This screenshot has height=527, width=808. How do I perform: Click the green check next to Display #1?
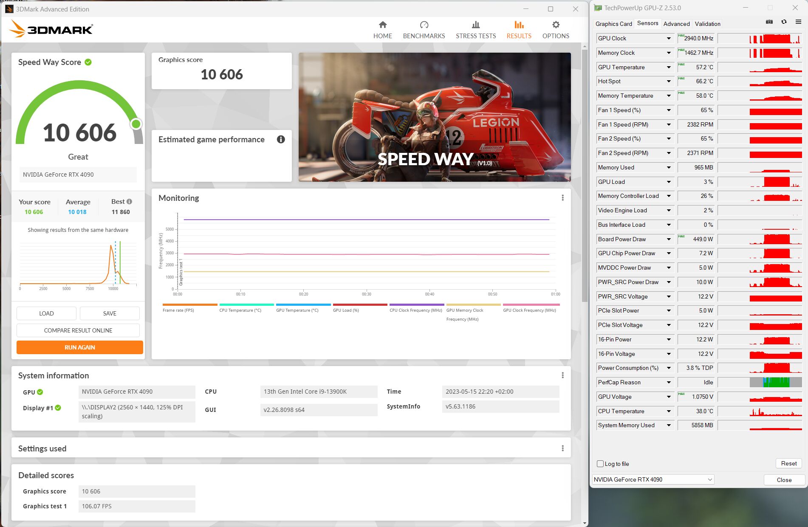point(58,408)
